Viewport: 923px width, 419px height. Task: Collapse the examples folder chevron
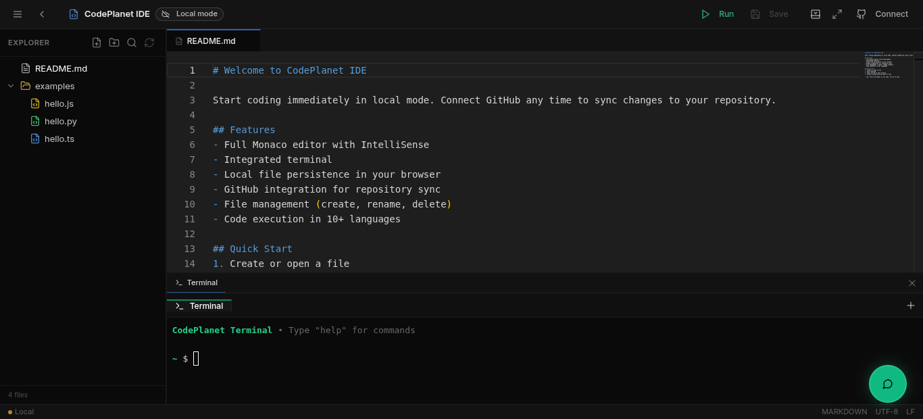(11, 86)
